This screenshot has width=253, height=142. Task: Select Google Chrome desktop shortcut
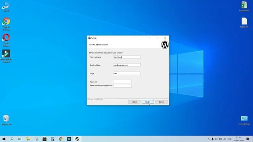(6, 24)
